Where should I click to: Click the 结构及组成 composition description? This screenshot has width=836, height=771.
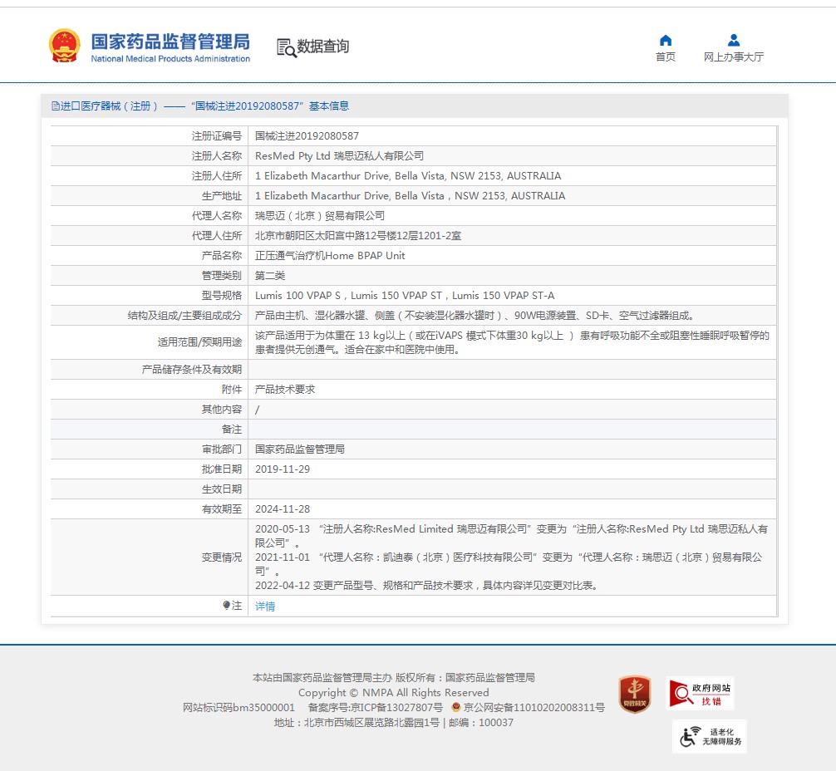[x=475, y=316]
